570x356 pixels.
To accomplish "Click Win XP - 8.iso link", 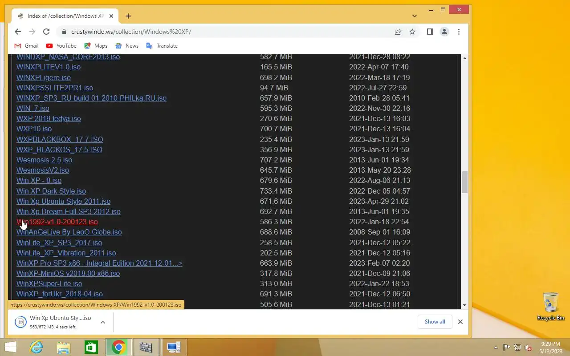I will pos(39,180).
